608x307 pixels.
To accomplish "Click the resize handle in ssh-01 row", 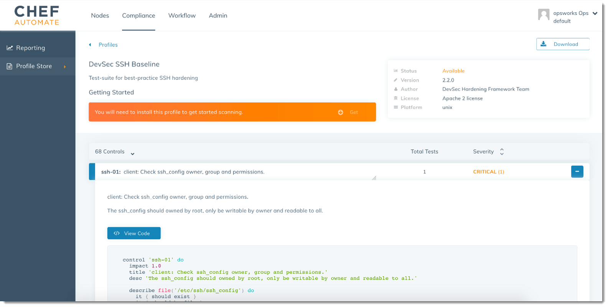I will pyautogui.click(x=374, y=178).
